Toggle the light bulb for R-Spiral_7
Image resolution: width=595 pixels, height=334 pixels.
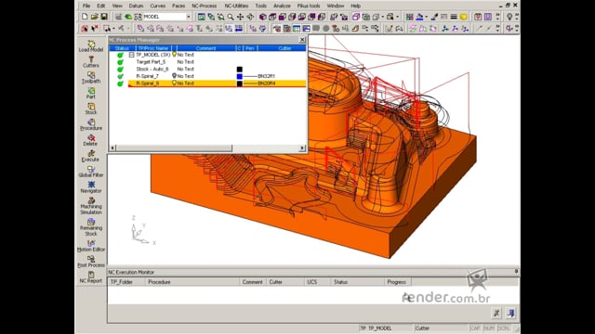click(174, 76)
